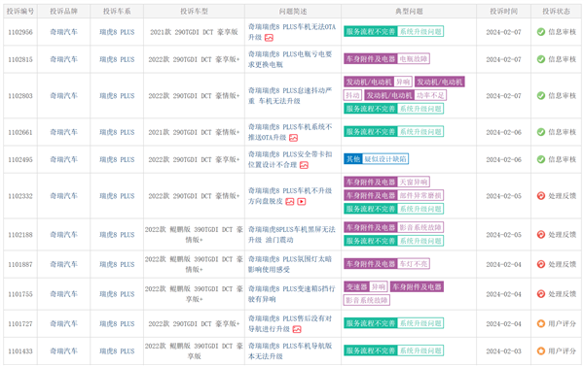584x366 pixels.
Task: Click the 投诉时间 column header
Action: [x=503, y=12]
